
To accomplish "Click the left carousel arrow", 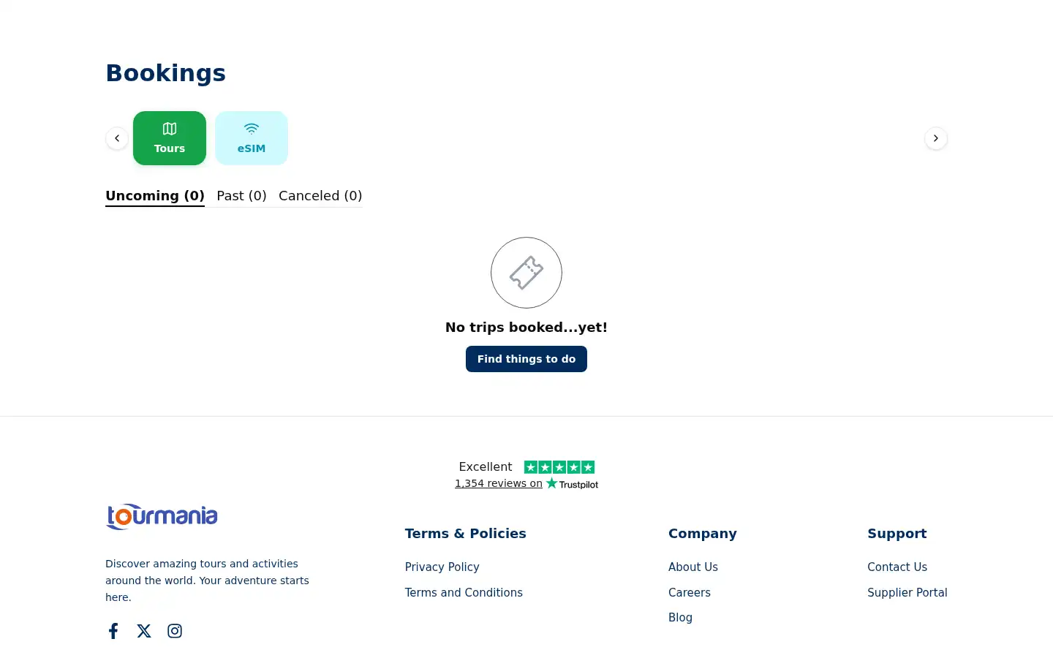I will coord(117,138).
